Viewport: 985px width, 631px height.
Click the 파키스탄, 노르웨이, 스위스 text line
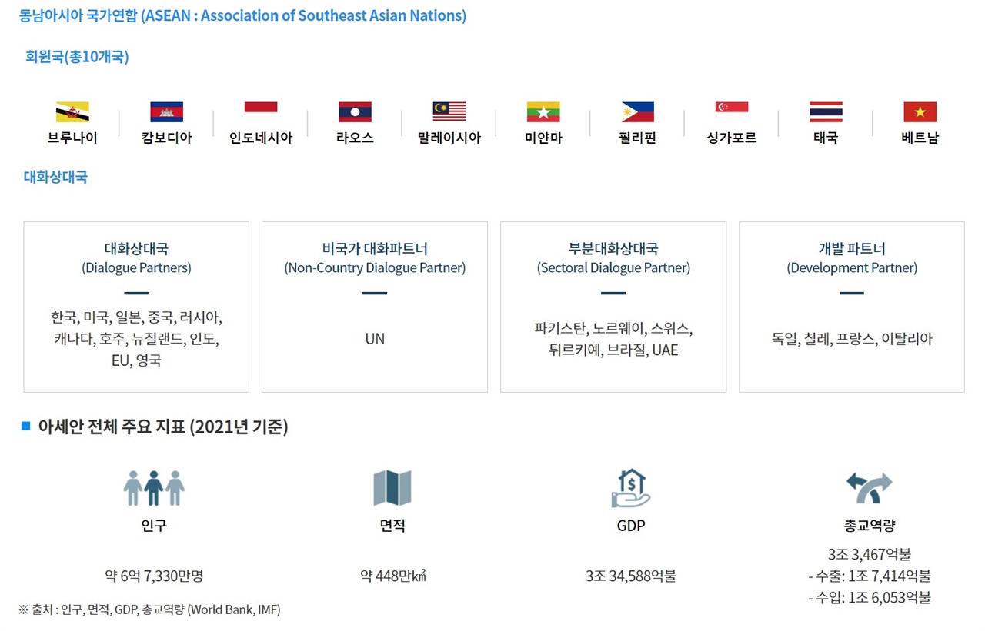click(613, 329)
